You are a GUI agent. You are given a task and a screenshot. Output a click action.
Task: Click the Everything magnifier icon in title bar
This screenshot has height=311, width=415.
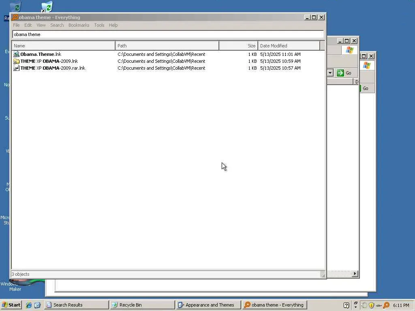click(15, 17)
